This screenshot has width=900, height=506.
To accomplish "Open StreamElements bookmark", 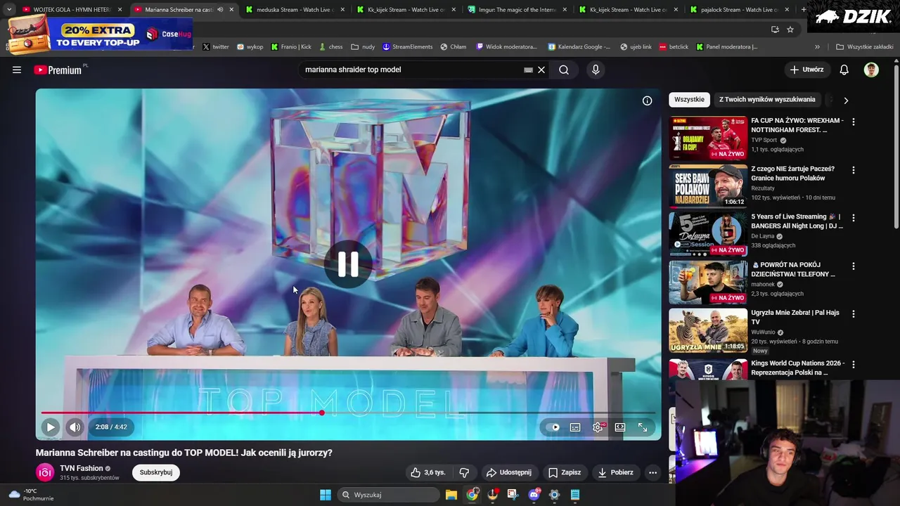I will [x=408, y=47].
